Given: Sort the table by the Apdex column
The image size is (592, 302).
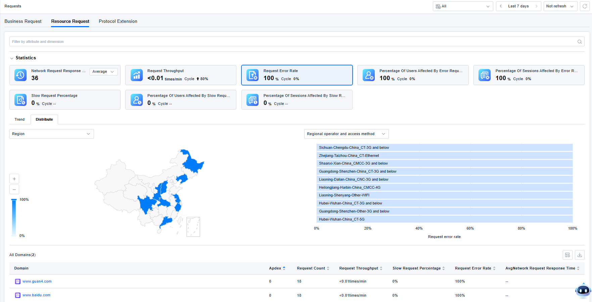Looking at the screenshot, I should (284, 268).
